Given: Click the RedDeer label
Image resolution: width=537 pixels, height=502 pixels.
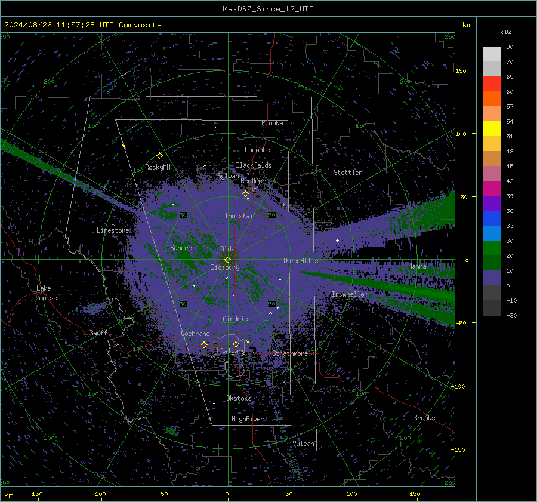Looking at the screenshot, I should 253,181.
